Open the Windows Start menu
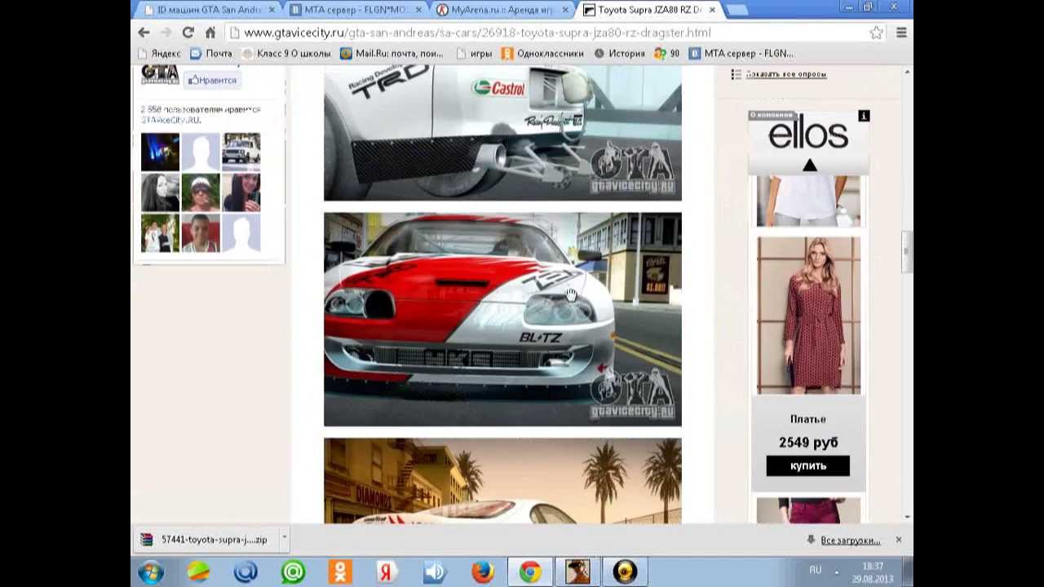This screenshot has height=587, width=1044. pos(151,572)
